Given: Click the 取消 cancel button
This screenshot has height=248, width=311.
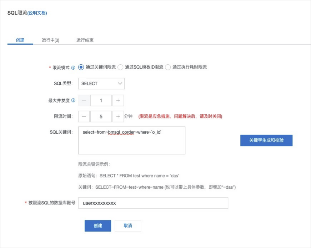Looking at the screenshot, I should (x=128, y=226).
